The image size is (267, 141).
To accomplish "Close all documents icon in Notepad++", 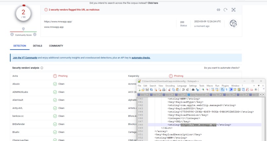I will click(160, 89).
